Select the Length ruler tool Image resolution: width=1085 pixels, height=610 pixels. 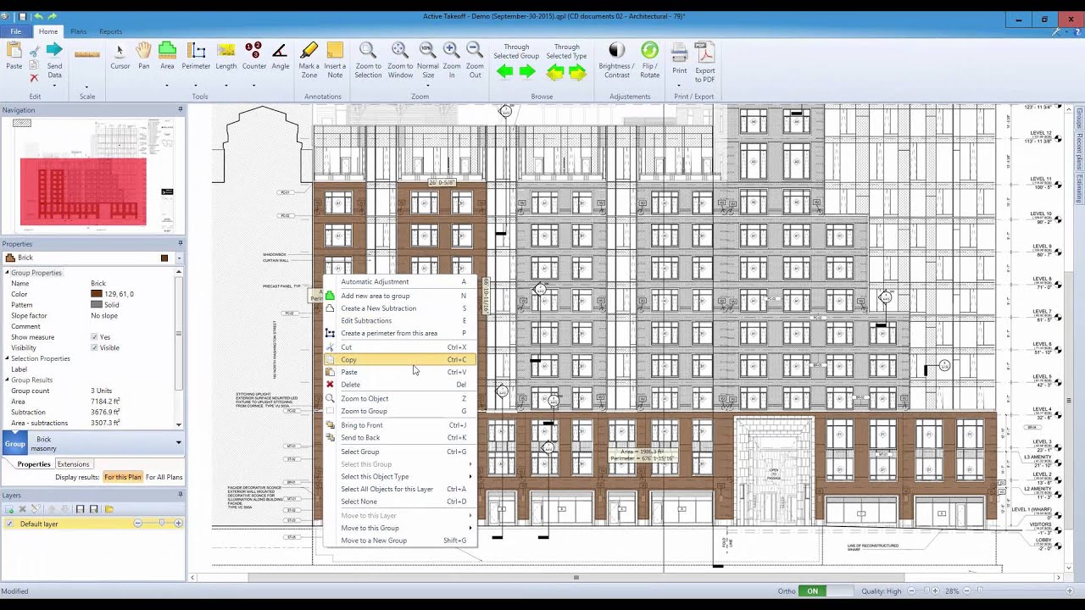(x=226, y=56)
